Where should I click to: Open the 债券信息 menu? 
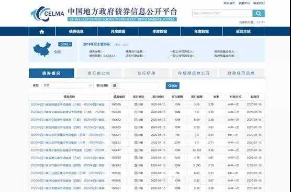76,31
